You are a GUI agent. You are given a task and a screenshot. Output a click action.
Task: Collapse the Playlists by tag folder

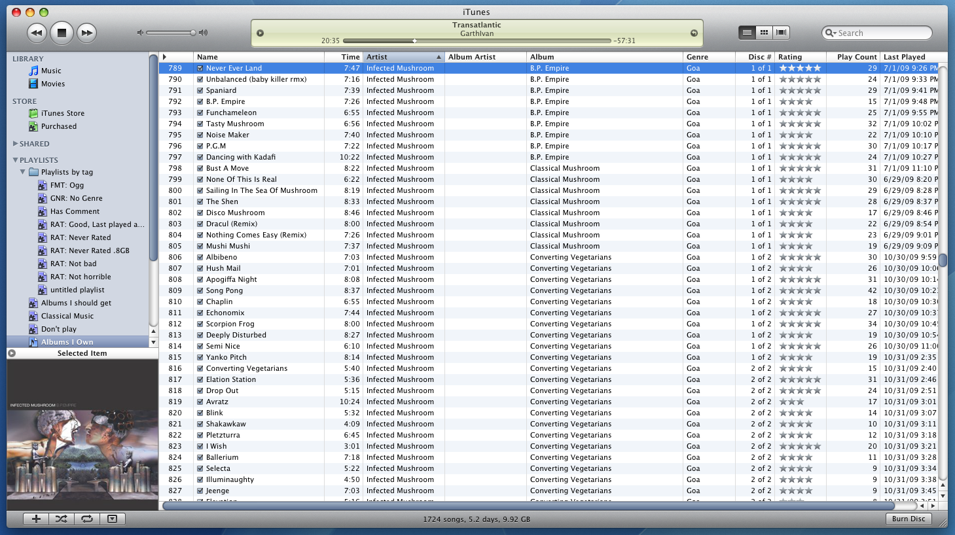click(23, 172)
